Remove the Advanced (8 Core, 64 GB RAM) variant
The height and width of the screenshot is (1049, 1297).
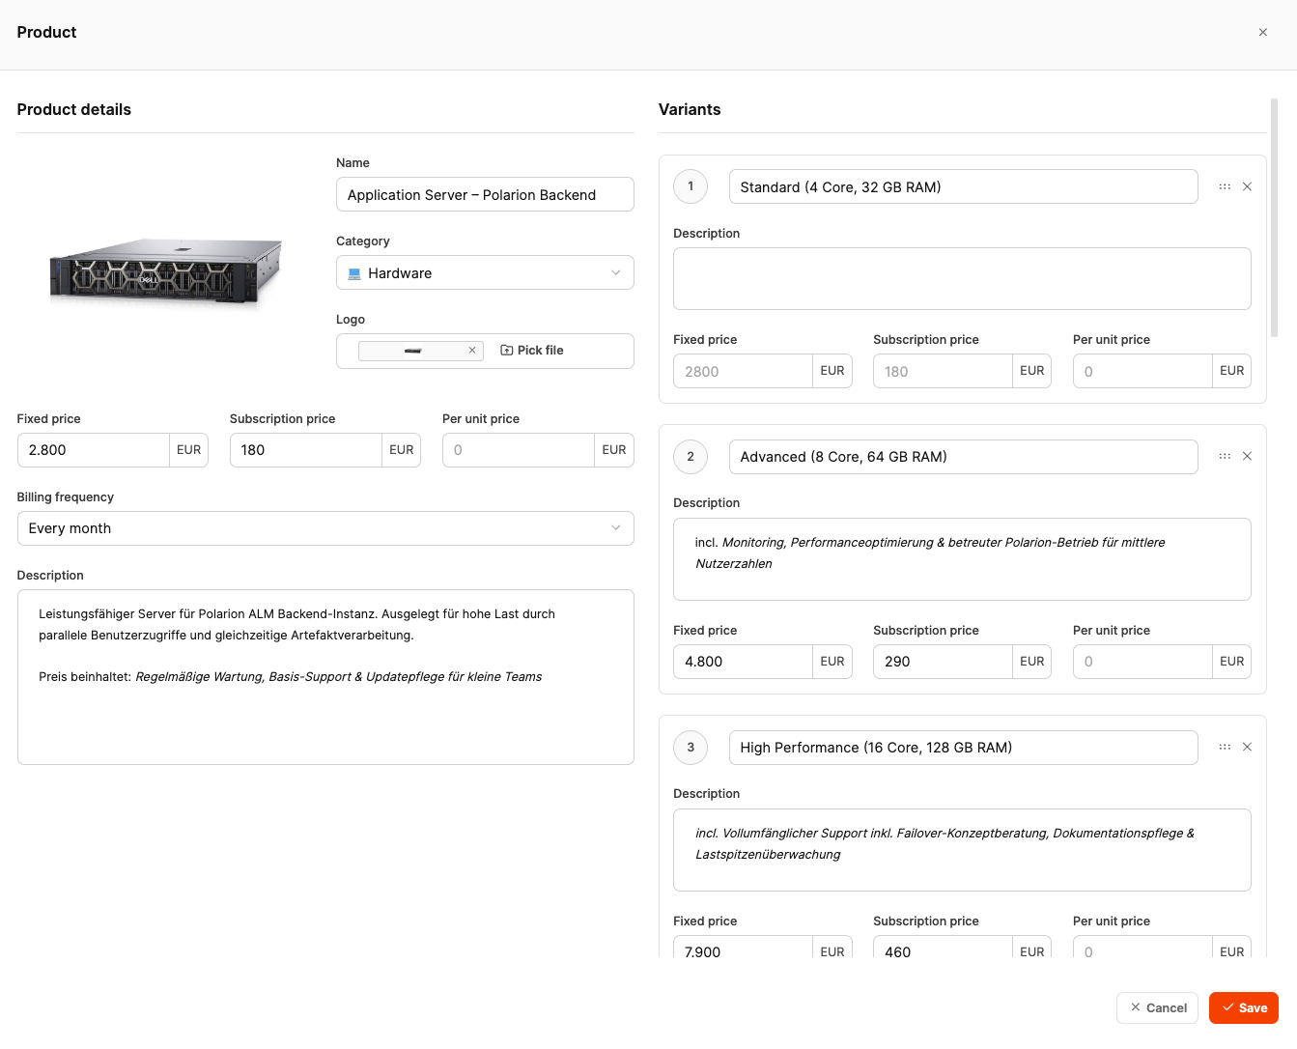[x=1247, y=456]
